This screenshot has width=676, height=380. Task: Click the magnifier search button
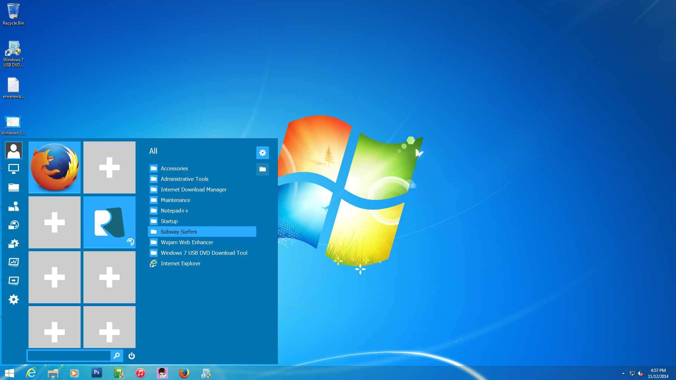pyautogui.click(x=117, y=356)
